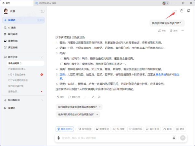Click the send arrow button
Screen dimensions: 195x146
coord(183,138)
